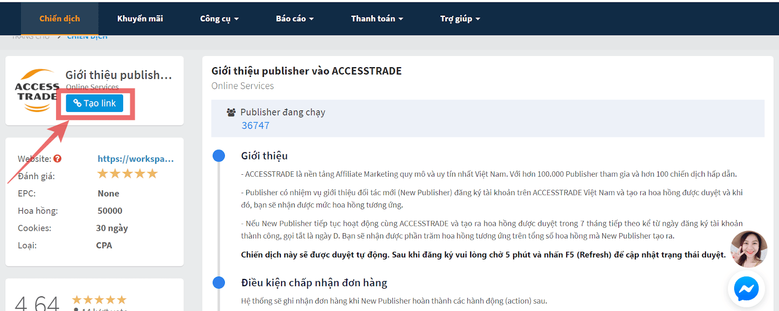Viewport: 779px width, 311px height.
Task: Click the Loại value CPA
Action: 104,245
